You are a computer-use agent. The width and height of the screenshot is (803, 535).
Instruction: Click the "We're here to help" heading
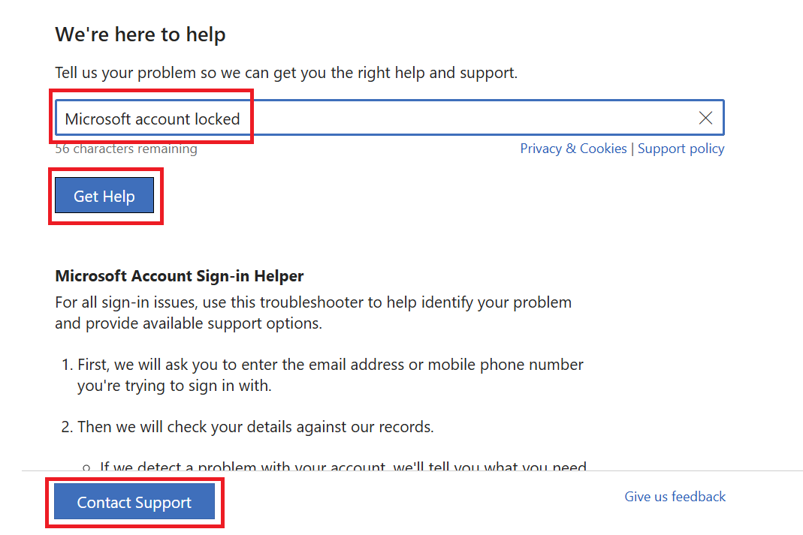[x=140, y=35]
